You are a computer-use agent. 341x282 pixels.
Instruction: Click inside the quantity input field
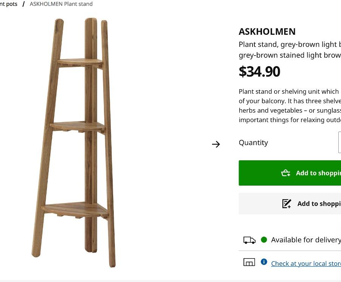click(339, 143)
